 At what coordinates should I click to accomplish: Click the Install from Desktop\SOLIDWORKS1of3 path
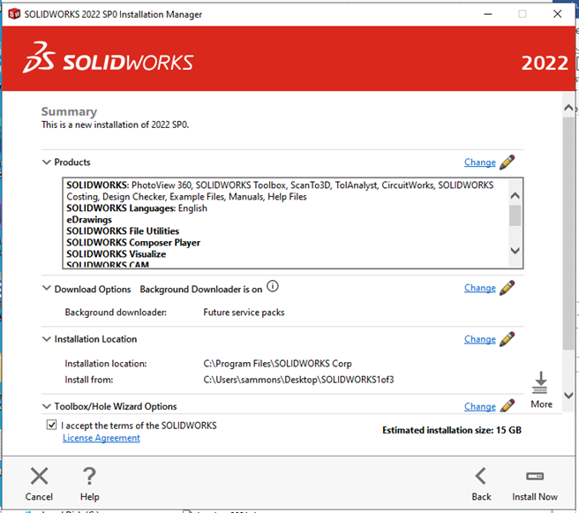[x=298, y=380]
